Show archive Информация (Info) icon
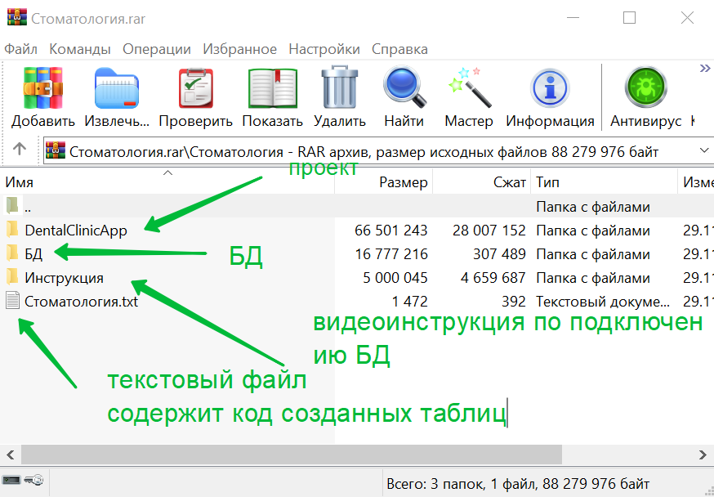The width and height of the screenshot is (714, 497). click(x=550, y=90)
